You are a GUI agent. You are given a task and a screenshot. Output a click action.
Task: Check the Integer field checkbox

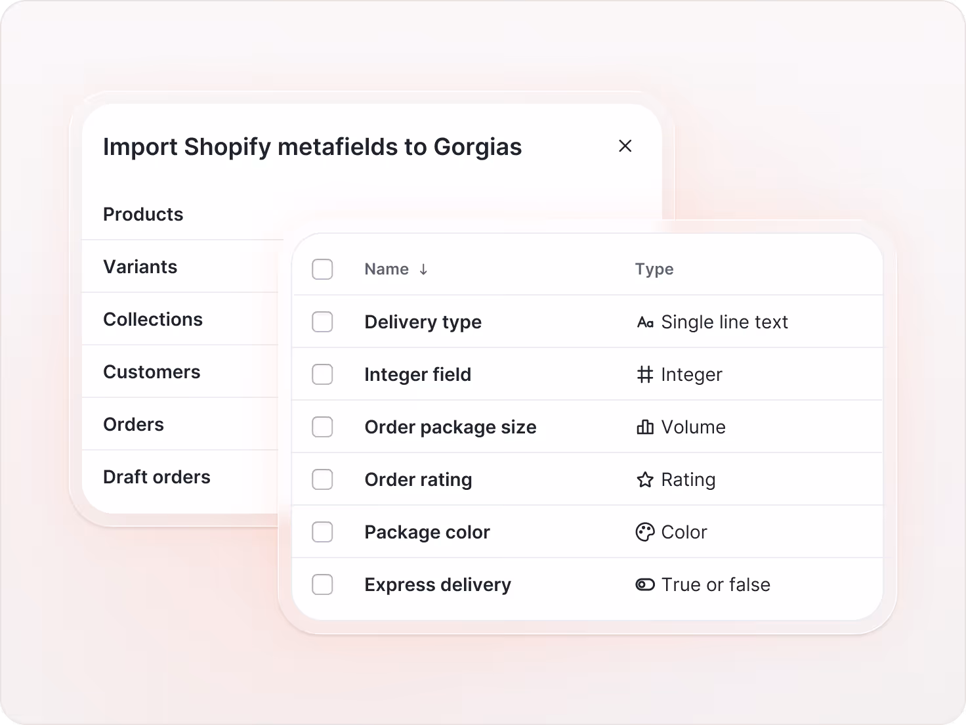click(322, 374)
